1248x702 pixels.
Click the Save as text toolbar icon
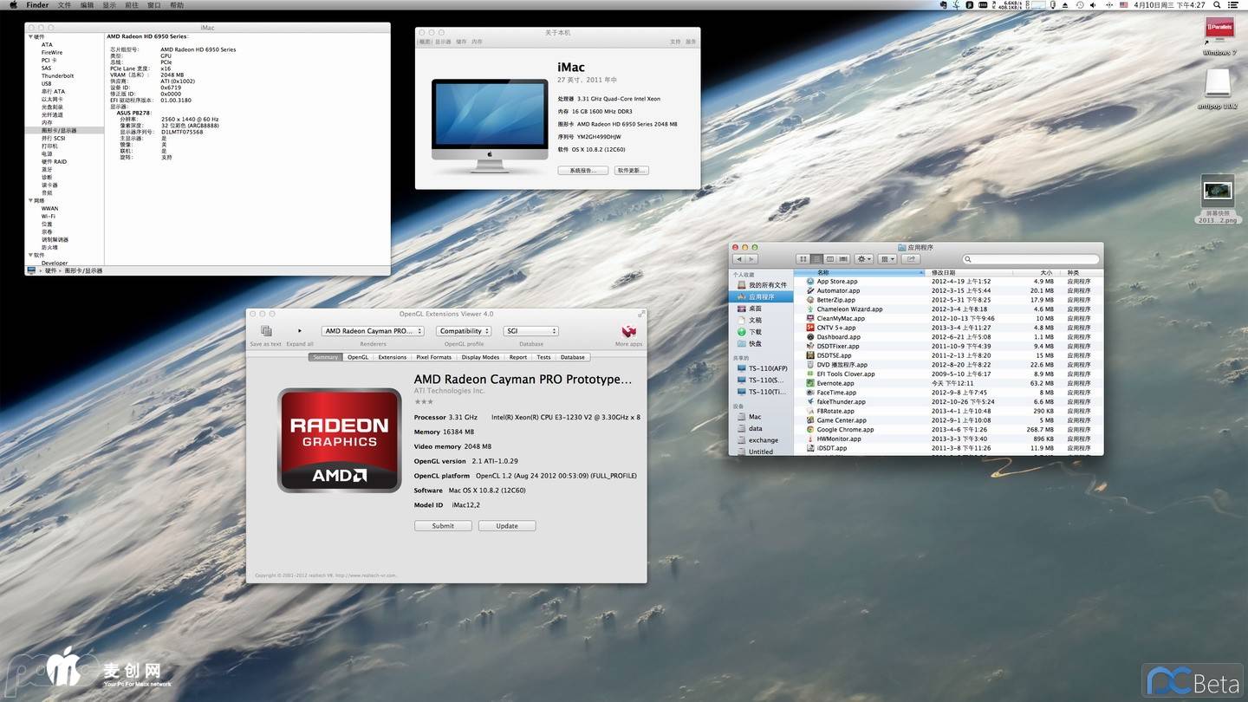tap(266, 331)
